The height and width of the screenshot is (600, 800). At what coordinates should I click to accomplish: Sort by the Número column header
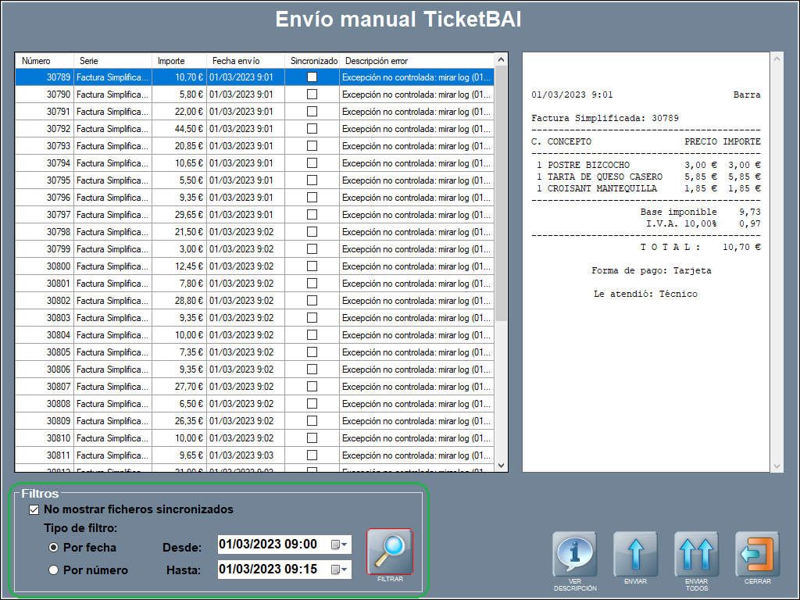click(45, 61)
